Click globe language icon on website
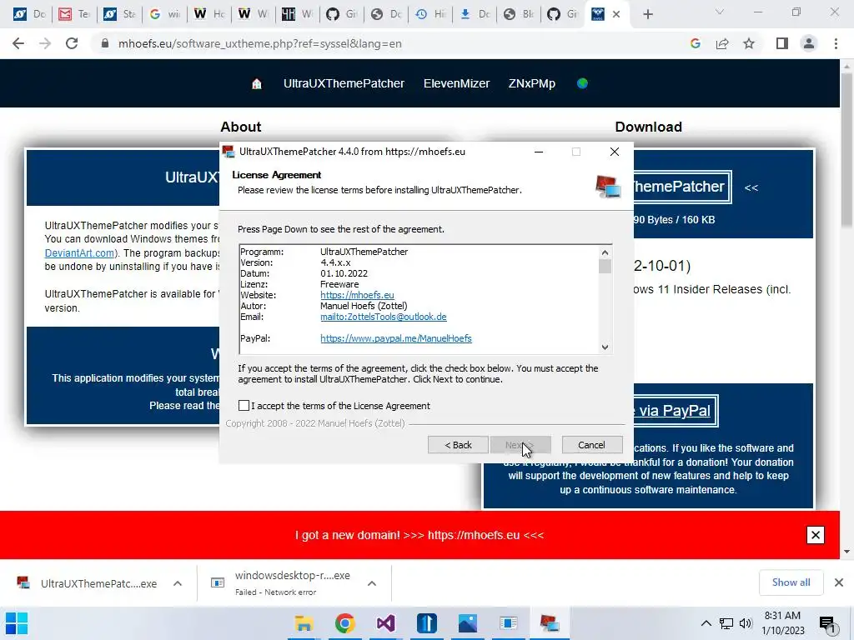The height and width of the screenshot is (640, 854). [582, 83]
